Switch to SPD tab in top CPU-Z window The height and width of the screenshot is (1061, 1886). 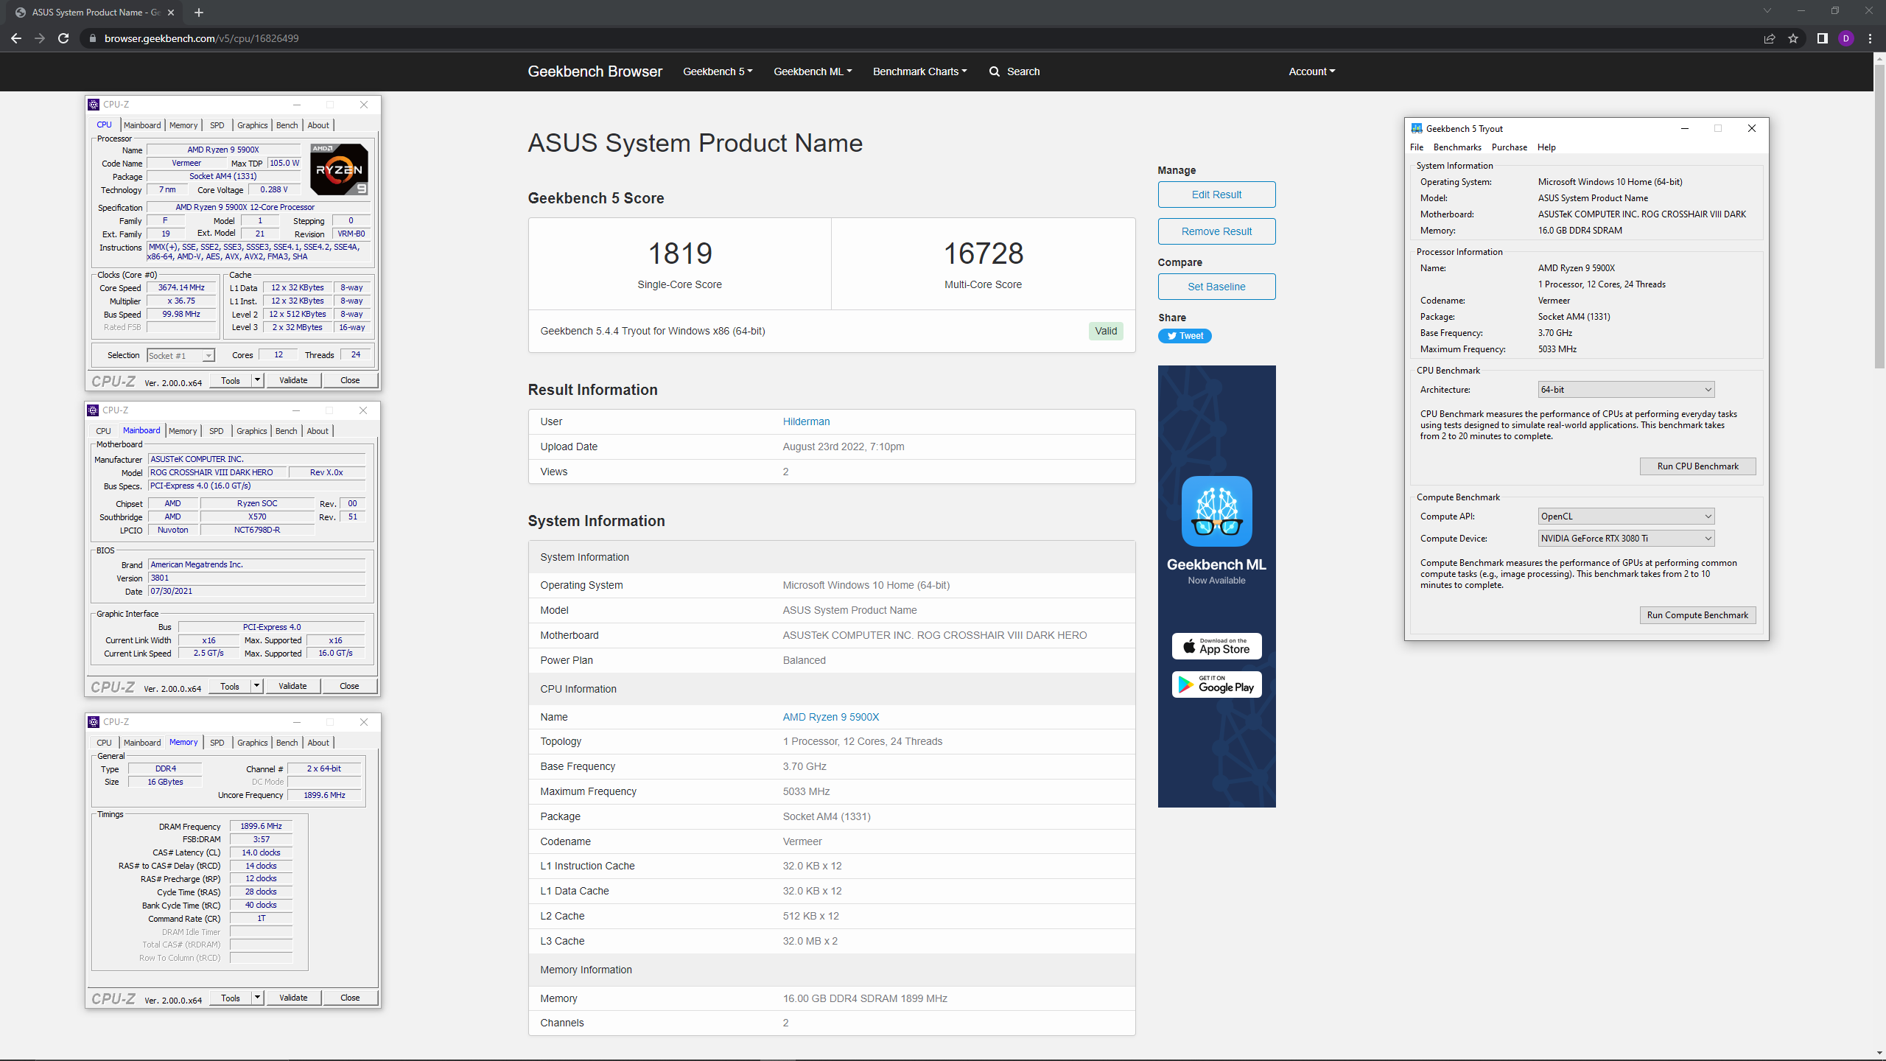[x=217, y=125]
